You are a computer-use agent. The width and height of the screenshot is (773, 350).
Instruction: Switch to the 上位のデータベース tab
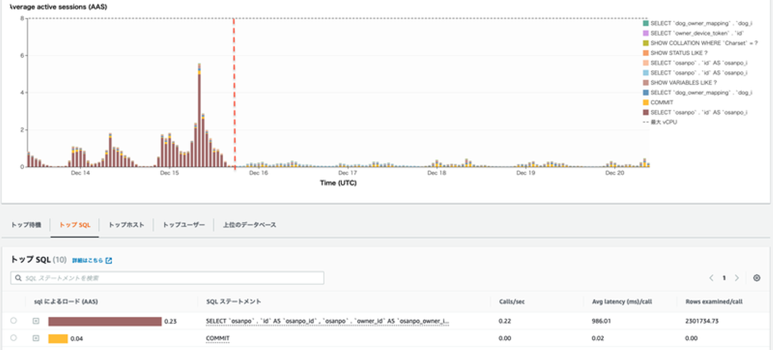pyautogui.click(x=250, y=225)
